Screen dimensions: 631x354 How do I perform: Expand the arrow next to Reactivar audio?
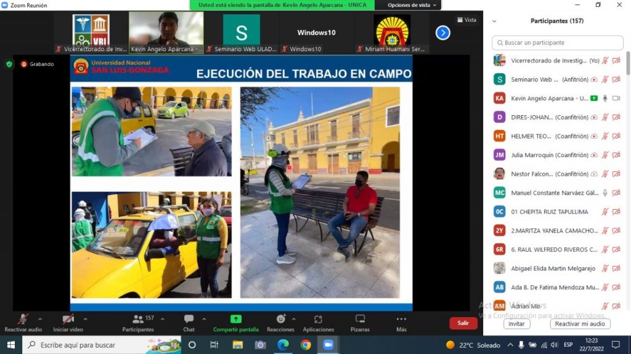click(x=40, y=319)
